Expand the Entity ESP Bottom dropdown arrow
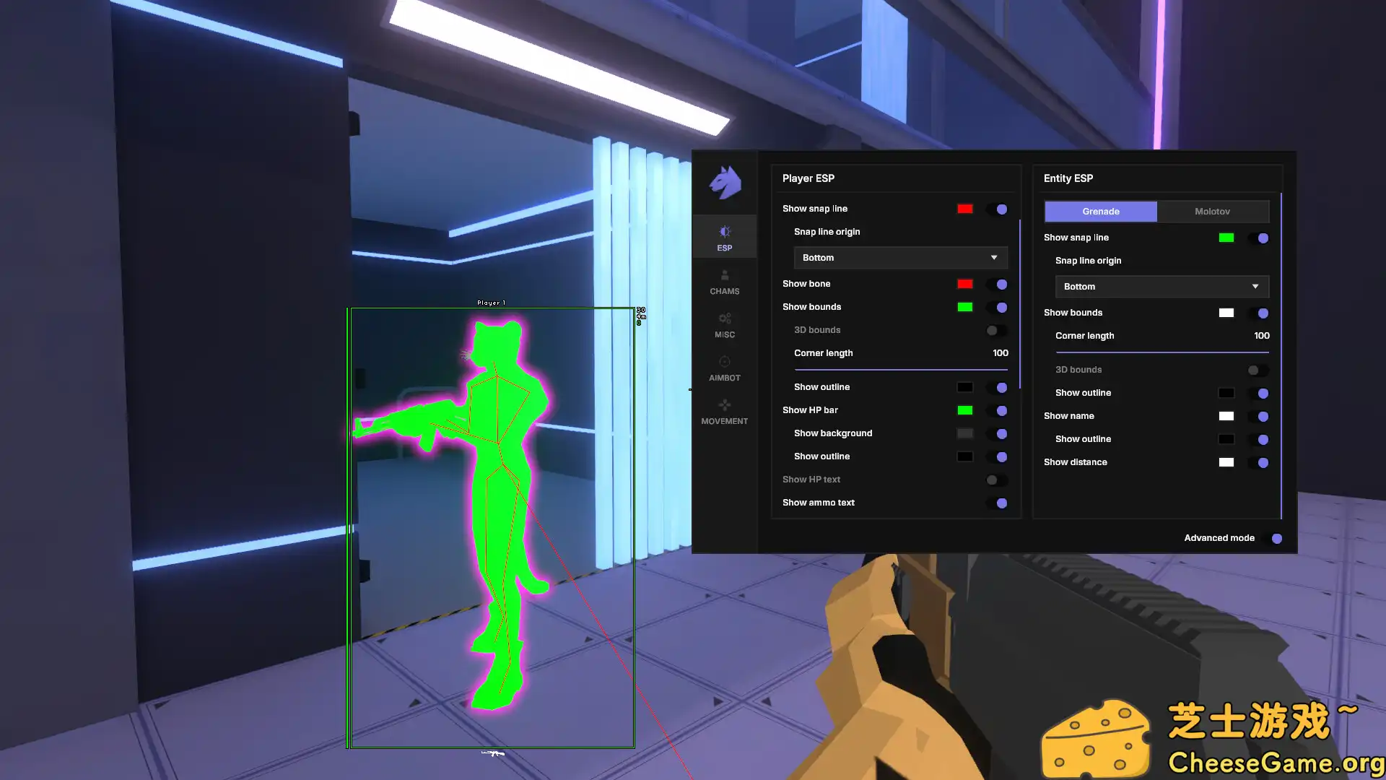 tap(1255, 287)
